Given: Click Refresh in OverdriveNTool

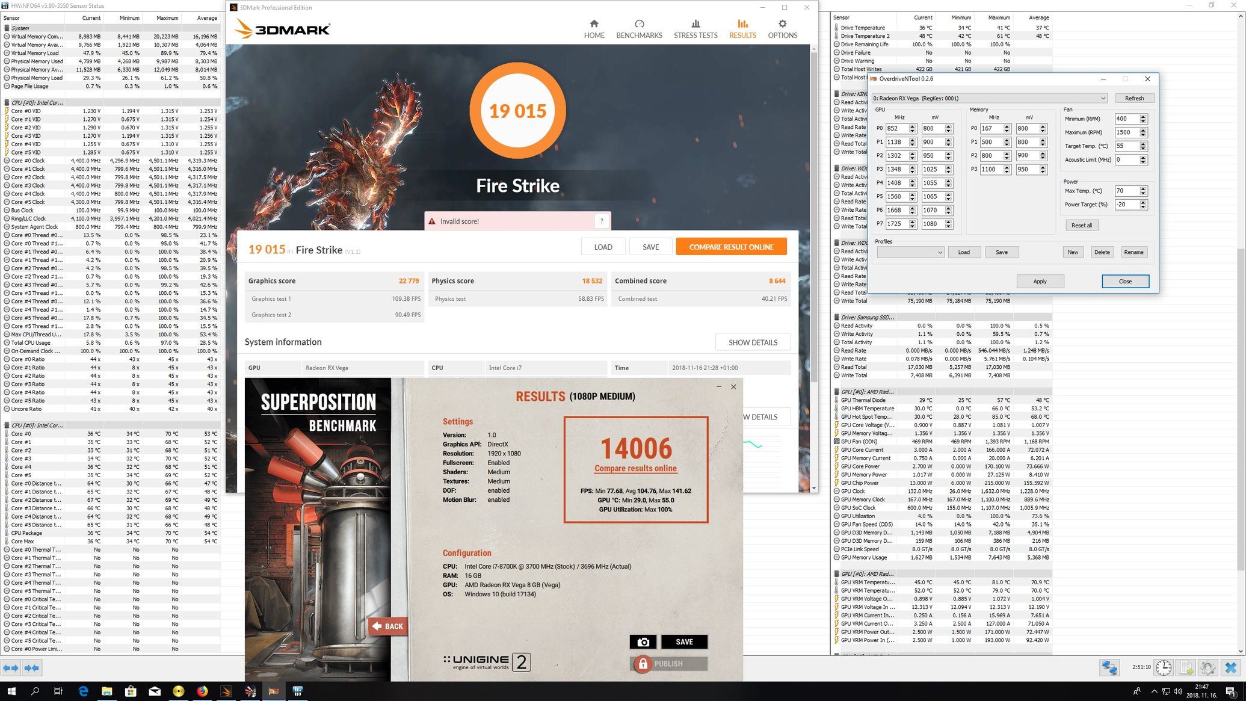Looking at the screenshot, I should tap(1134, 98).
